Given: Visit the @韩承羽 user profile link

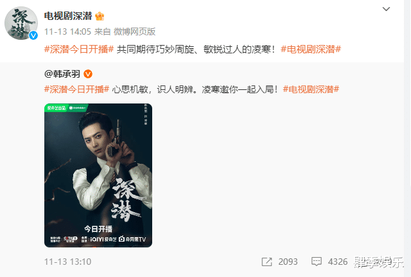Looking at the screenshot, I should pos(62,74).
